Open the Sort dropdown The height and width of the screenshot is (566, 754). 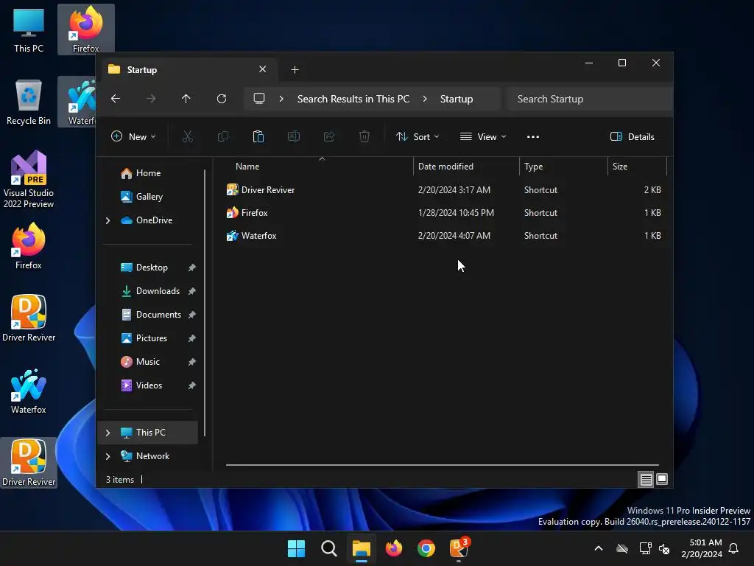point(417,136)
